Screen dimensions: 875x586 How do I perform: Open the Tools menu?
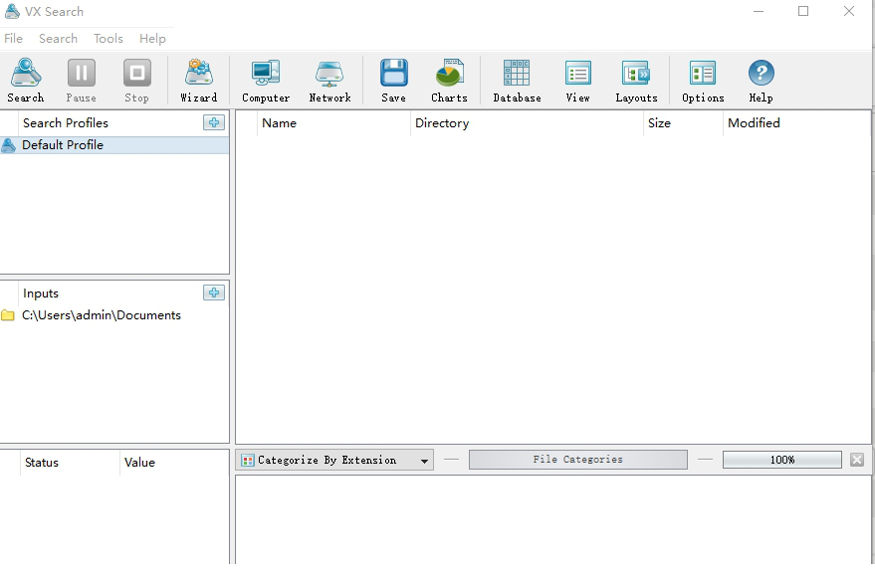coord(109,38)
